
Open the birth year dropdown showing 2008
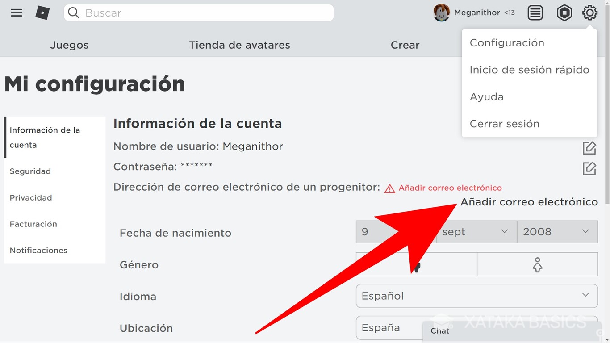coord(557,232)
